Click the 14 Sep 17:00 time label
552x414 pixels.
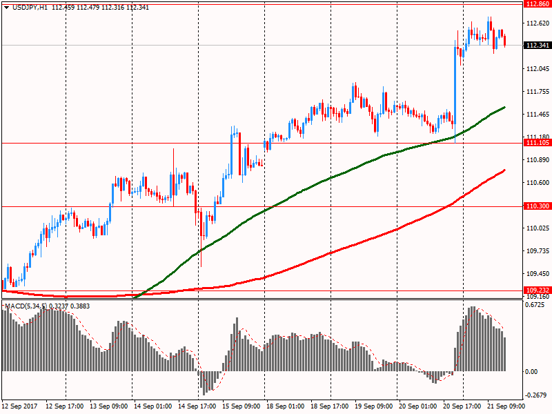click(197, 406)
